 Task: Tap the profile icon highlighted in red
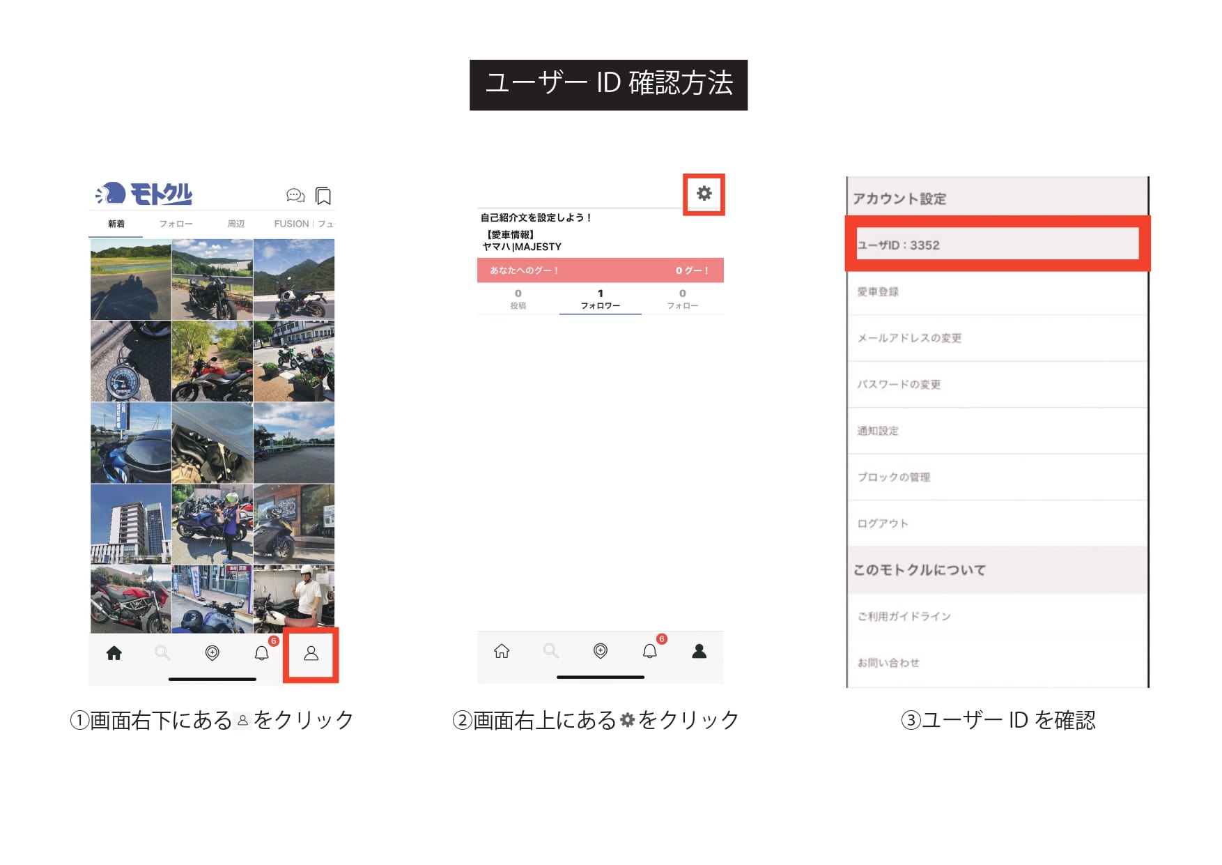(x=311, y=653)
